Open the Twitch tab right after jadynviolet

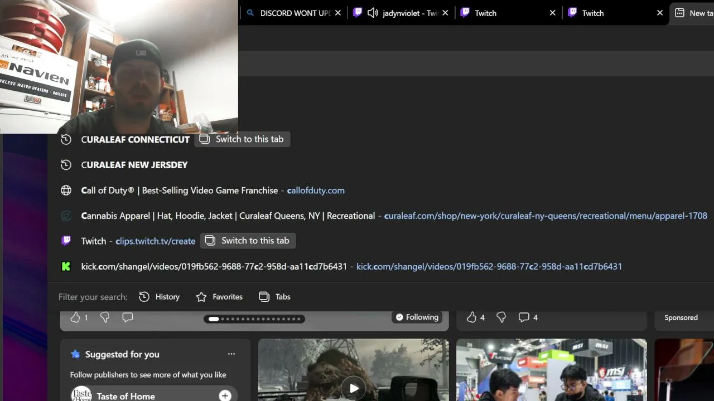(x=485, y=13)
